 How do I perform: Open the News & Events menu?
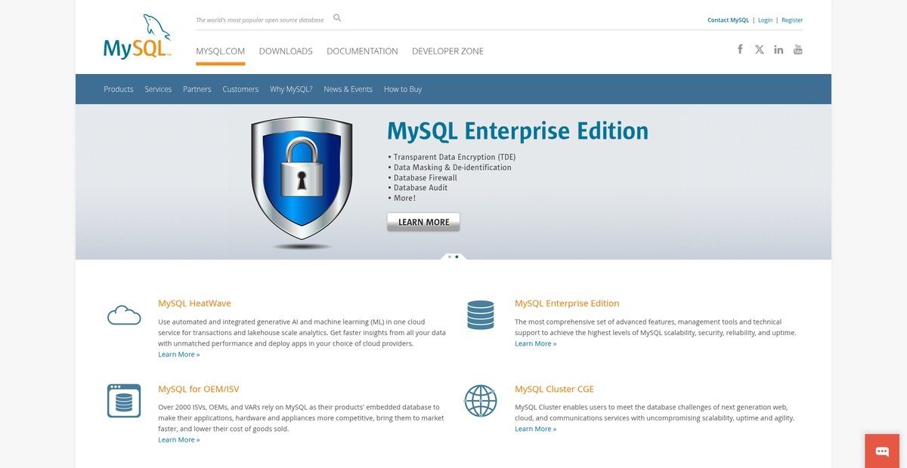348,89
